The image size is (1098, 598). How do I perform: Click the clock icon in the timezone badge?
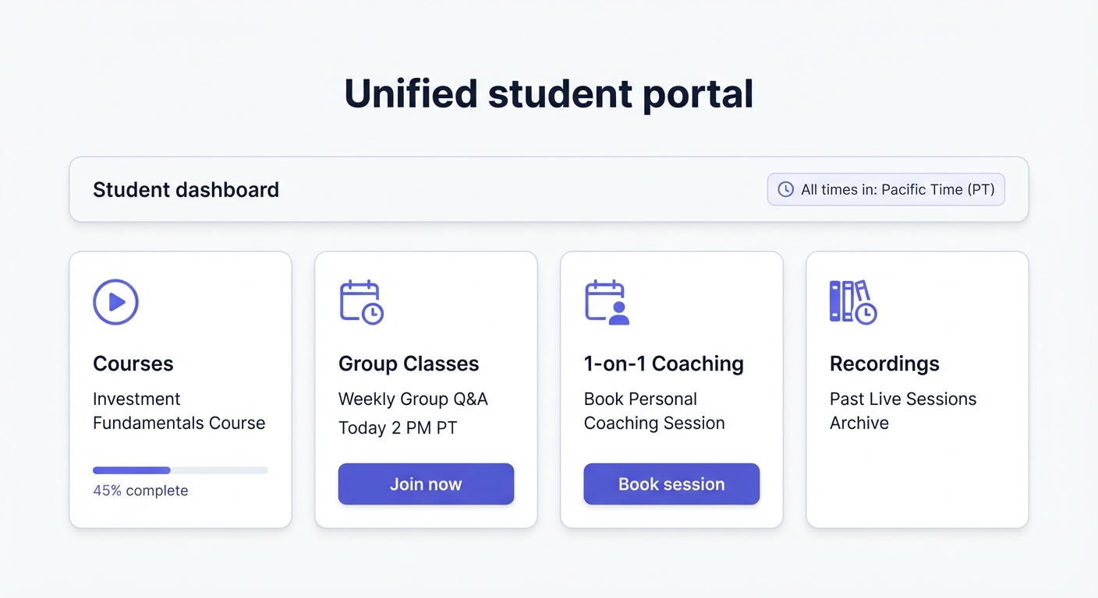pyautogui.click(x=785, y=189)
